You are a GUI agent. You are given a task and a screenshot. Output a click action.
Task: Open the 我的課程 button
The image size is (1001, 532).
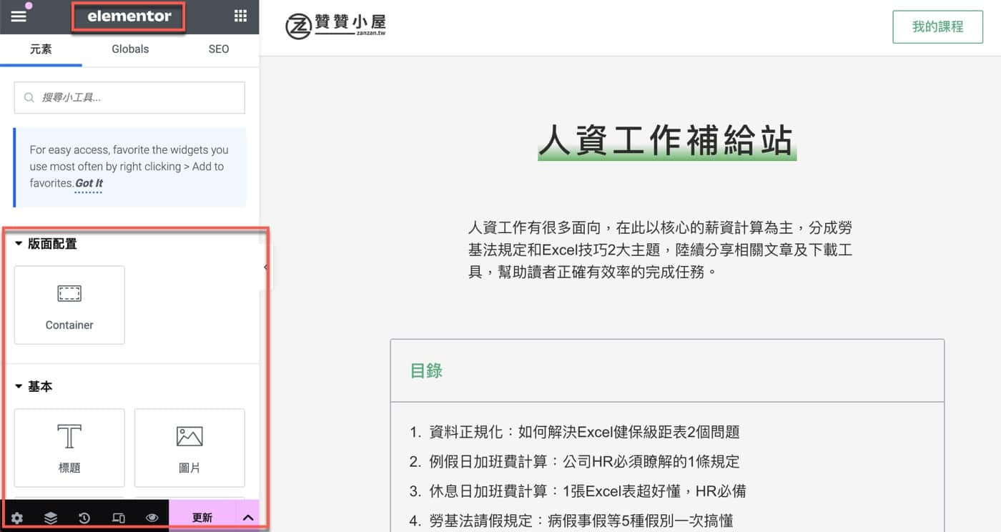[x=937, y=27]
